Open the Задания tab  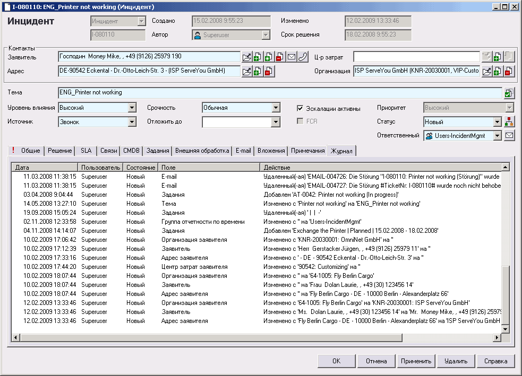point(158,151)
